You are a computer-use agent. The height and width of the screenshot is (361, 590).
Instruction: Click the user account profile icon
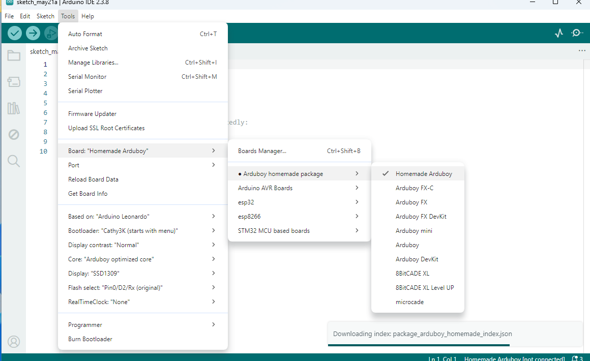click(x=14, y=342)
